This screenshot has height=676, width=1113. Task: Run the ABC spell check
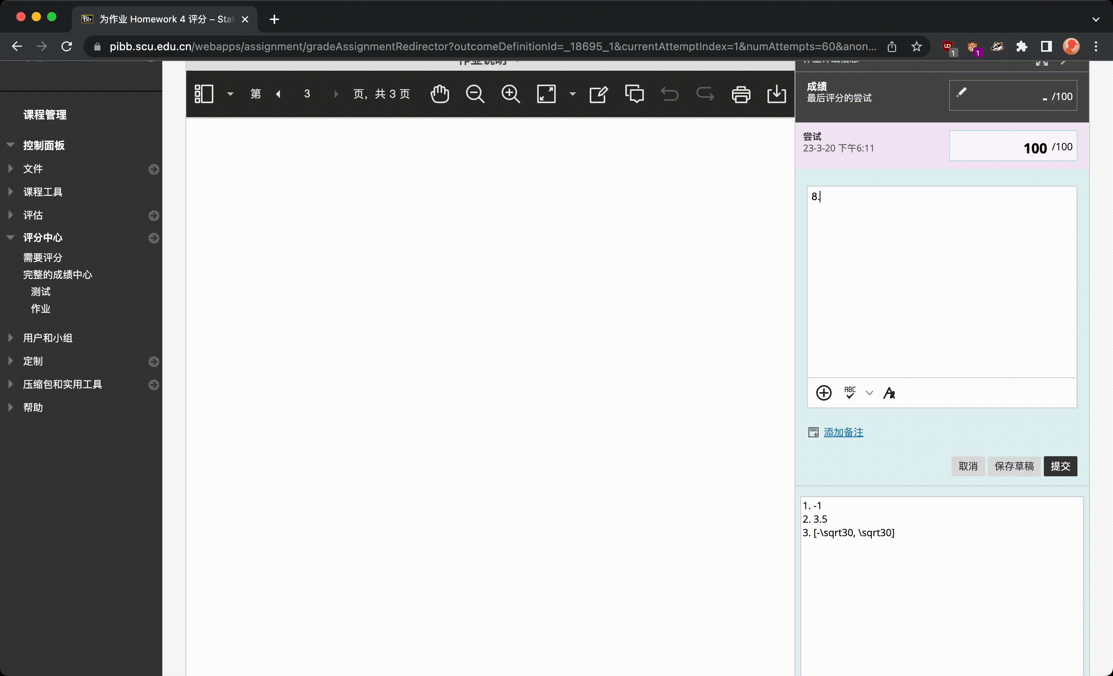tap(850, 392)
